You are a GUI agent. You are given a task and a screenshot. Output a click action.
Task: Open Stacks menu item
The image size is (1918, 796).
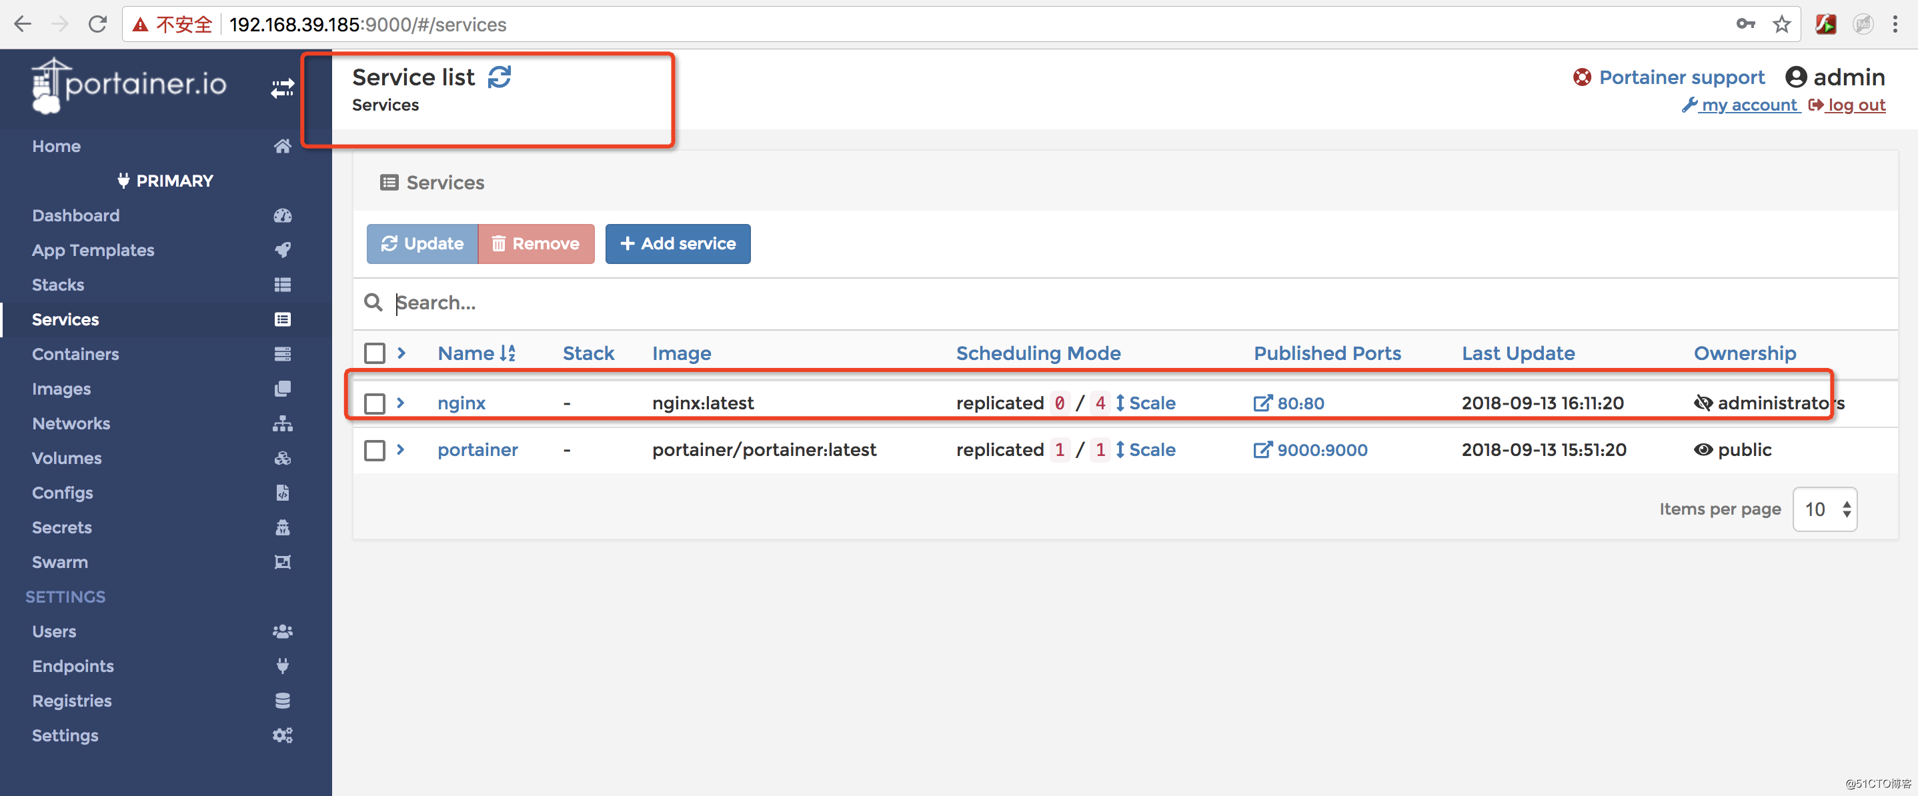58,285
